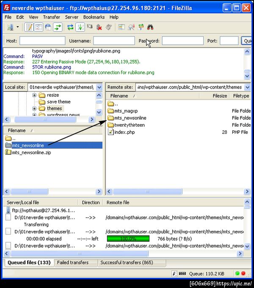Viewport: 254px width, 288px height.
Task: Toggle the message log display
Action: point(29,28)
